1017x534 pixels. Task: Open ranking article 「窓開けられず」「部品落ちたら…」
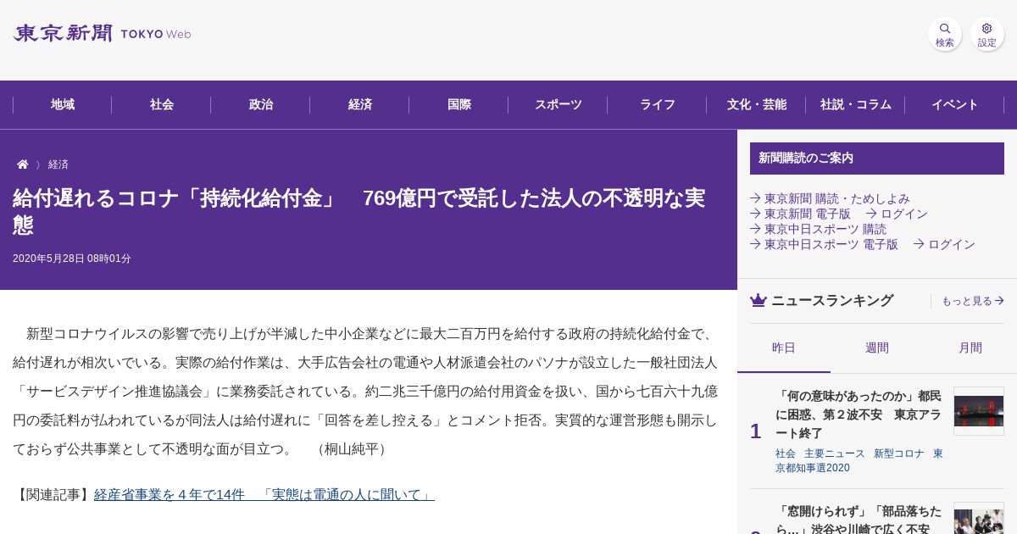point(859,519)
